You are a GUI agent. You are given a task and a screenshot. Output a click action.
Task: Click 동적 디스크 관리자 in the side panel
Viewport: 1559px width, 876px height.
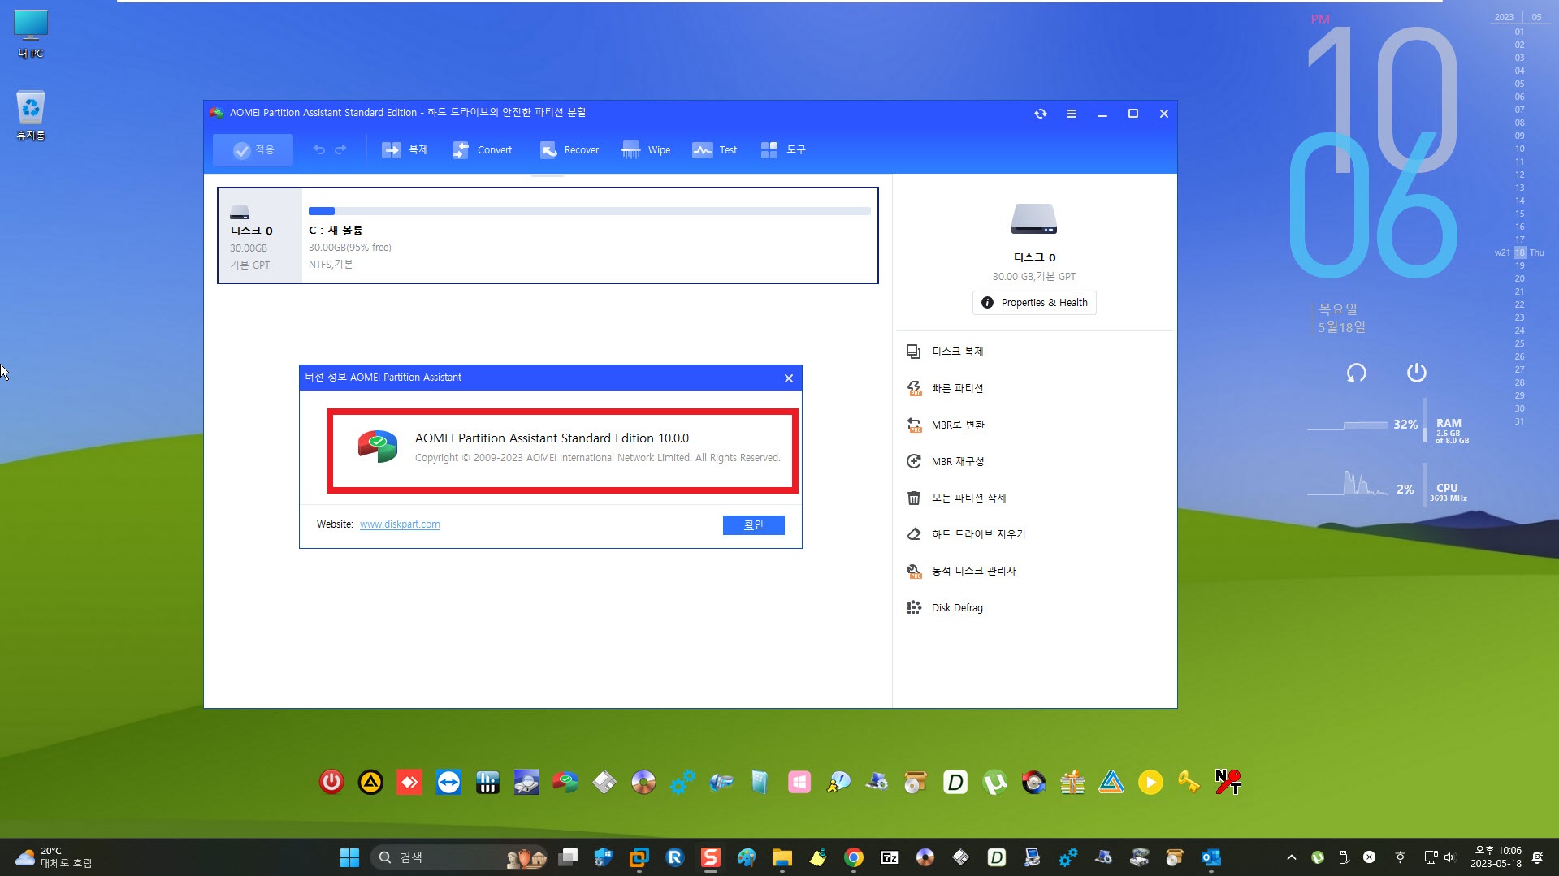961,571
